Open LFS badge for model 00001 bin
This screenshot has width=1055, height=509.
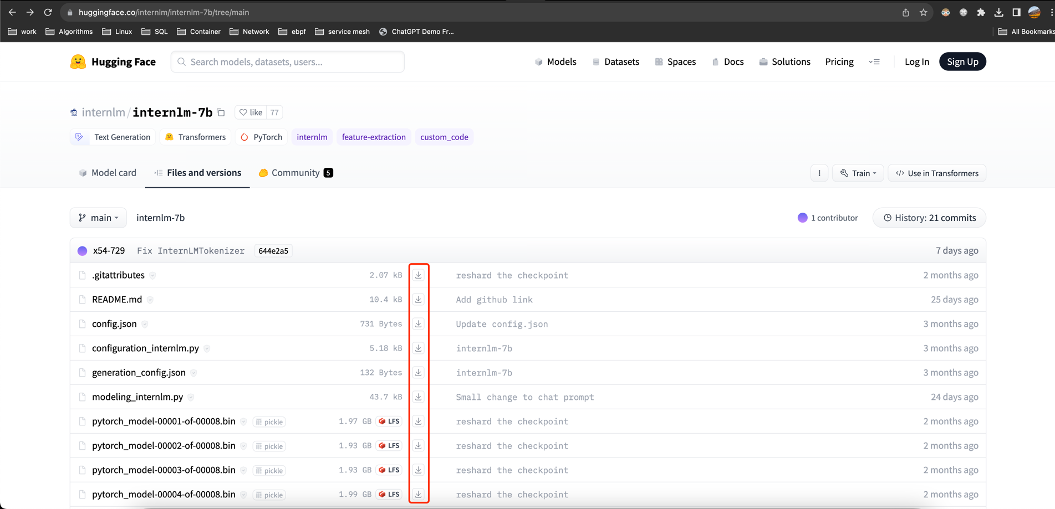(389, 421)
